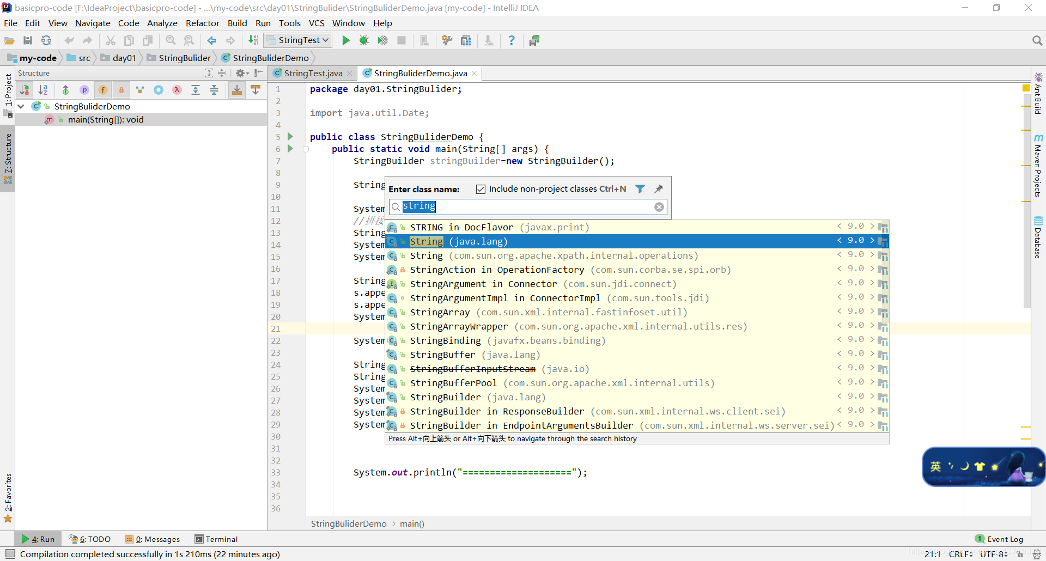
Task: Expand all nodes in Structure panel
Action: [209, 73]
